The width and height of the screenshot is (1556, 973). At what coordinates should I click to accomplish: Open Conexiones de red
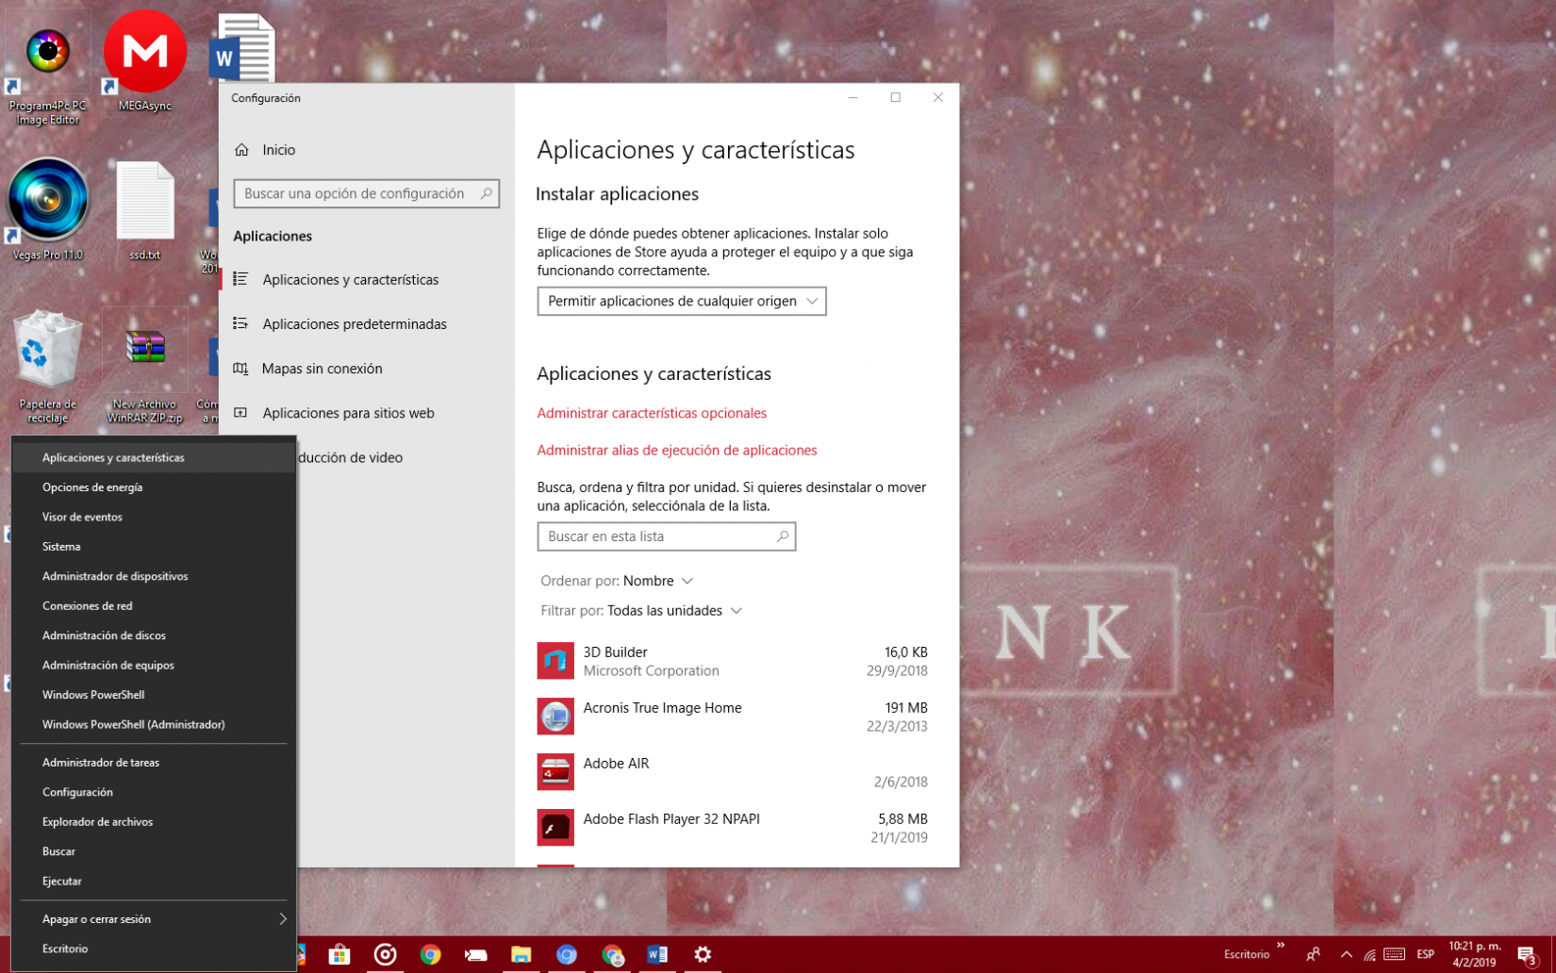click(154, 606)
